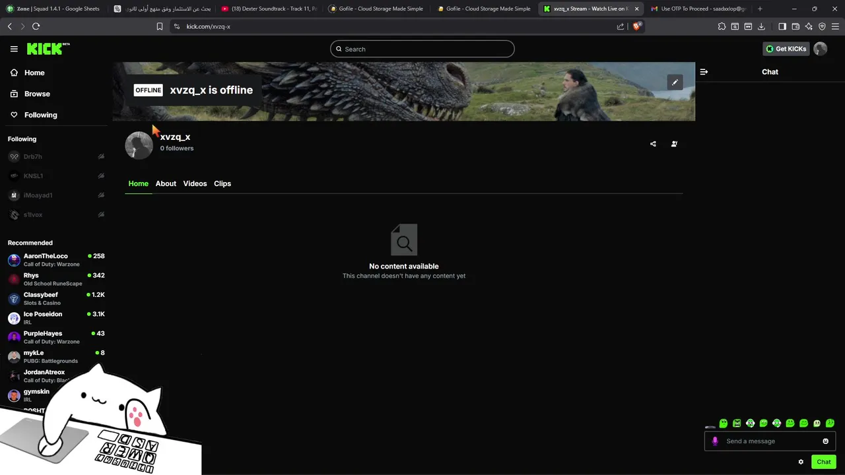Toggle the browser sidebar panel

click(x=782, y=26)
